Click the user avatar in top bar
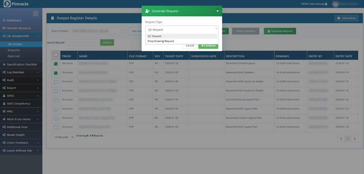The image size is (364, 174). pyautogui.click(x=335, y=4)
